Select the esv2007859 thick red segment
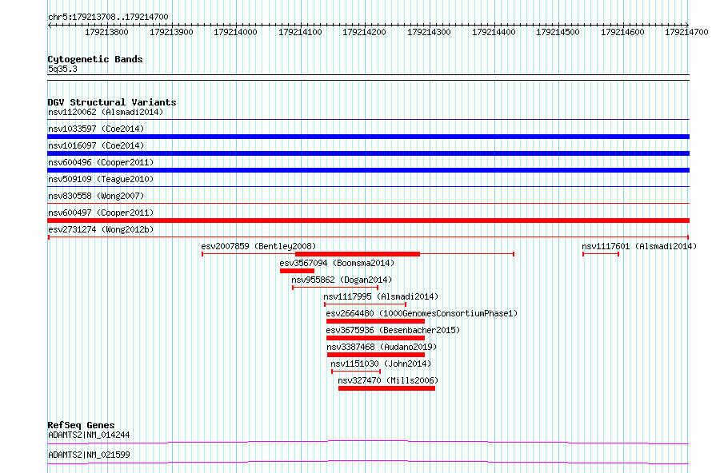 click(358, 254)
